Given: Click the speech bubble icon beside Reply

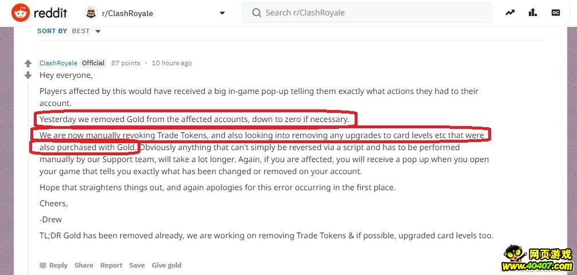Looking at the screenshot, I should coord(43,265).
